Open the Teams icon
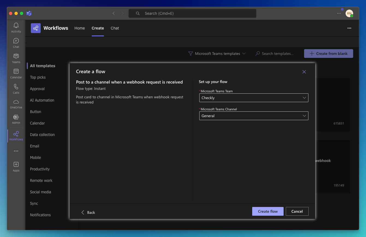The height and width of the screenshot is (237, 366). pos(16,57)
